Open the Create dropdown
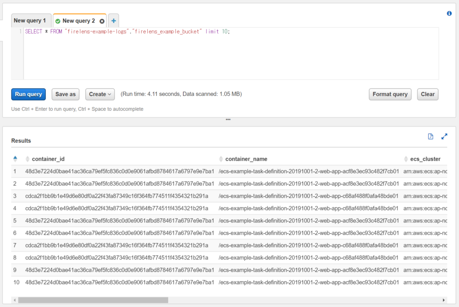The height and width of the screenshot is (307, 459). click(100, 94)
